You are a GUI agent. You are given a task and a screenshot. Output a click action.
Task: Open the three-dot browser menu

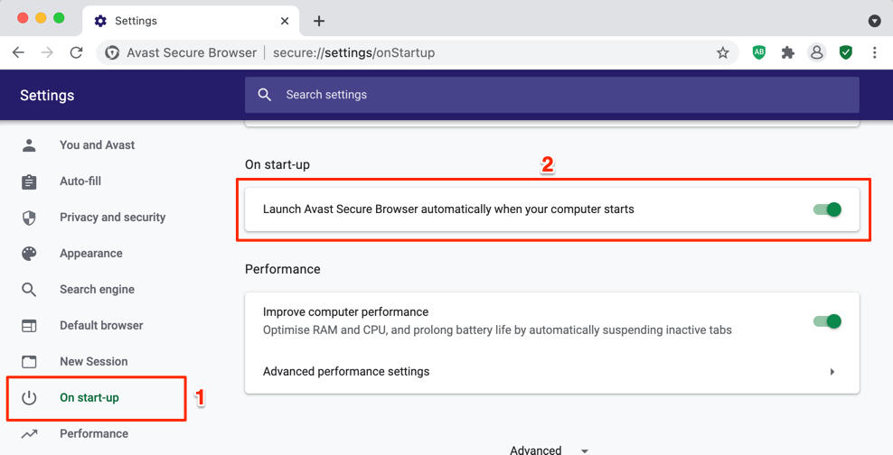(875, 53)
